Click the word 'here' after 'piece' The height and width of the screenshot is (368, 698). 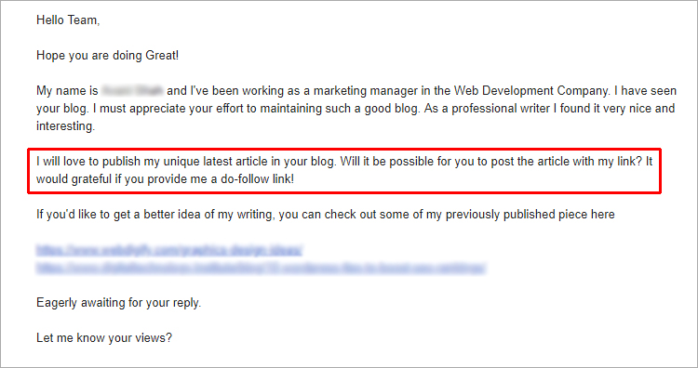[603, 215]
